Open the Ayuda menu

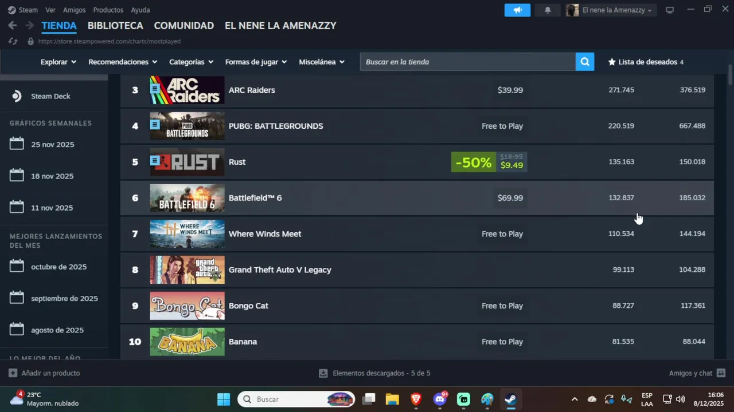pyautogui.click(x=140, y=10)
